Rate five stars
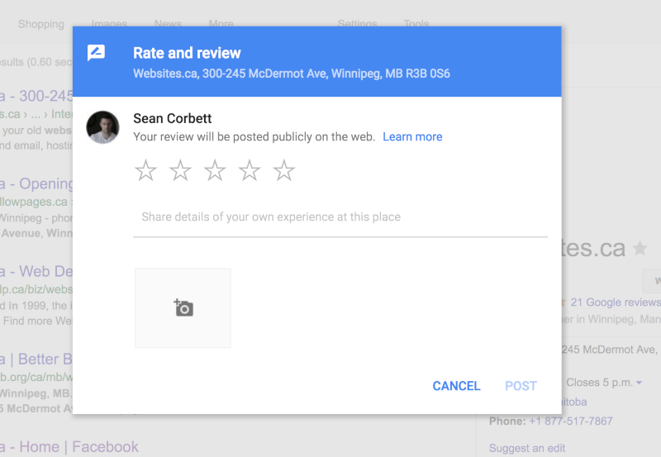The height and width of the screenshot is (457, 661). pos(284,170)
